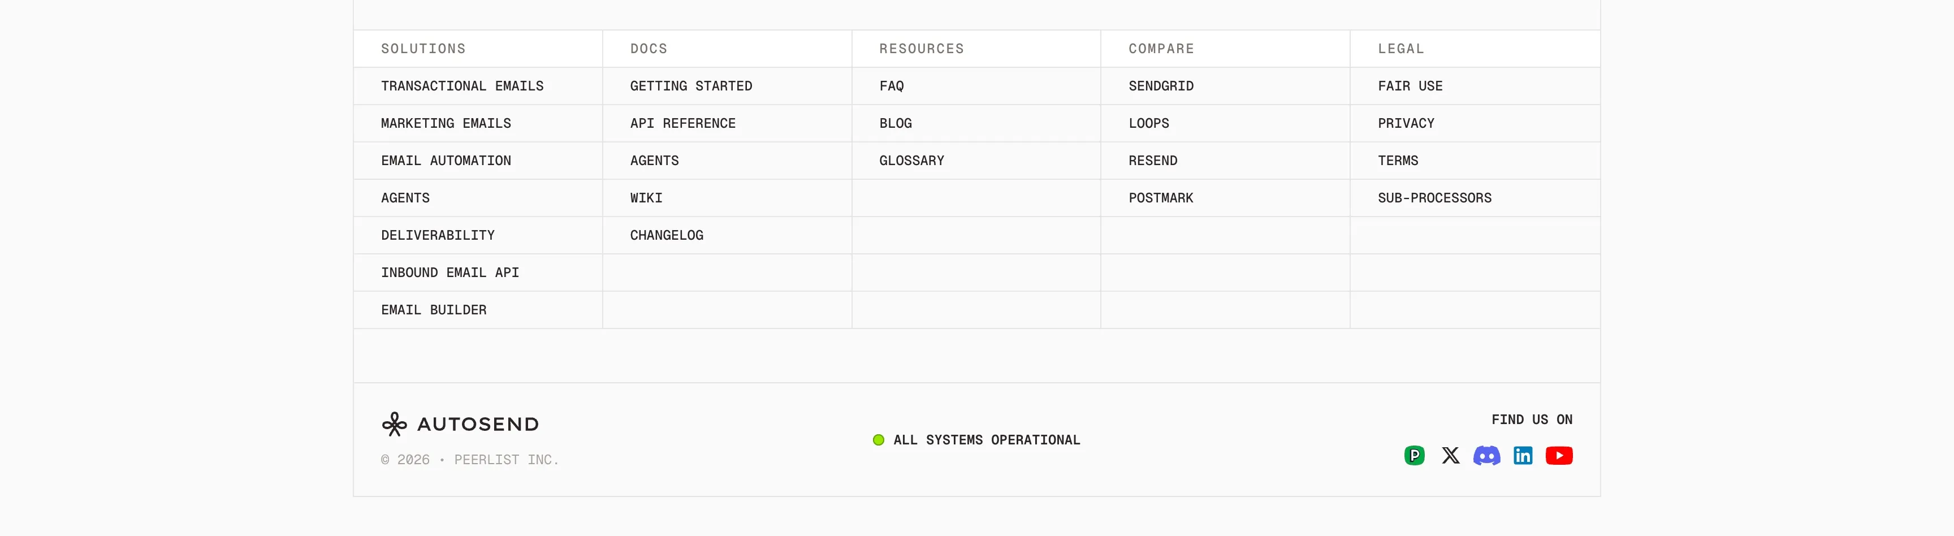This screenshot has height=536, width=1954.
Task: Open the API Reference docs link
Action: point(682,123)
